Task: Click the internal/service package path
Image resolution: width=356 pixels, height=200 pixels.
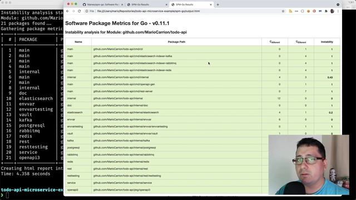Action: tap(122, 183)
